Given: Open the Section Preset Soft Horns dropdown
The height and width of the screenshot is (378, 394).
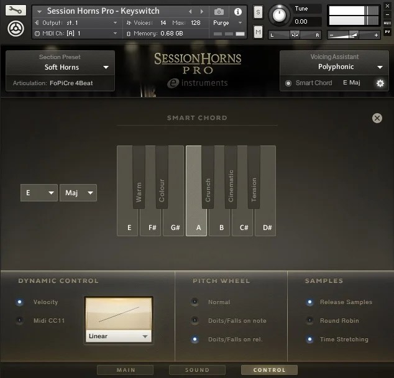Looking at the screenshot, I should coord(60,67).
